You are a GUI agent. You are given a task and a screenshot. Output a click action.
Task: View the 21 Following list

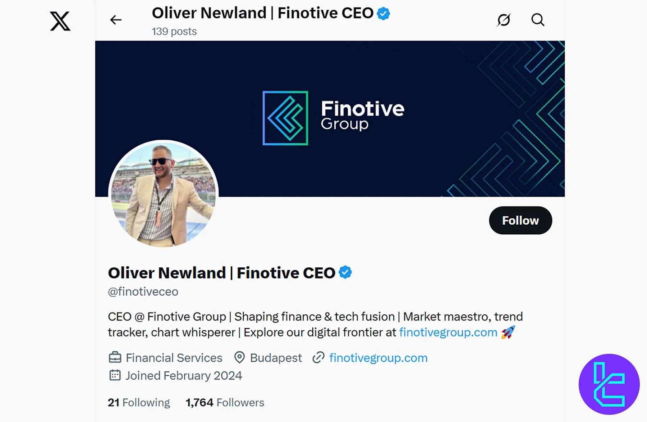pos(139,402)
